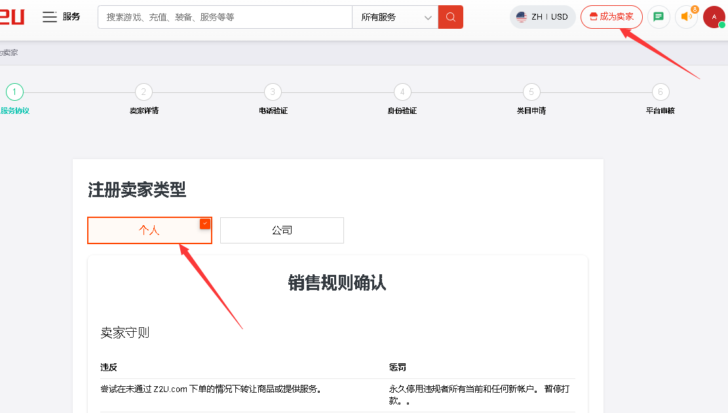The width and height of the screenshot is (728, 413).
Task: Click the 服务 menu label
Action: (71, 16)
